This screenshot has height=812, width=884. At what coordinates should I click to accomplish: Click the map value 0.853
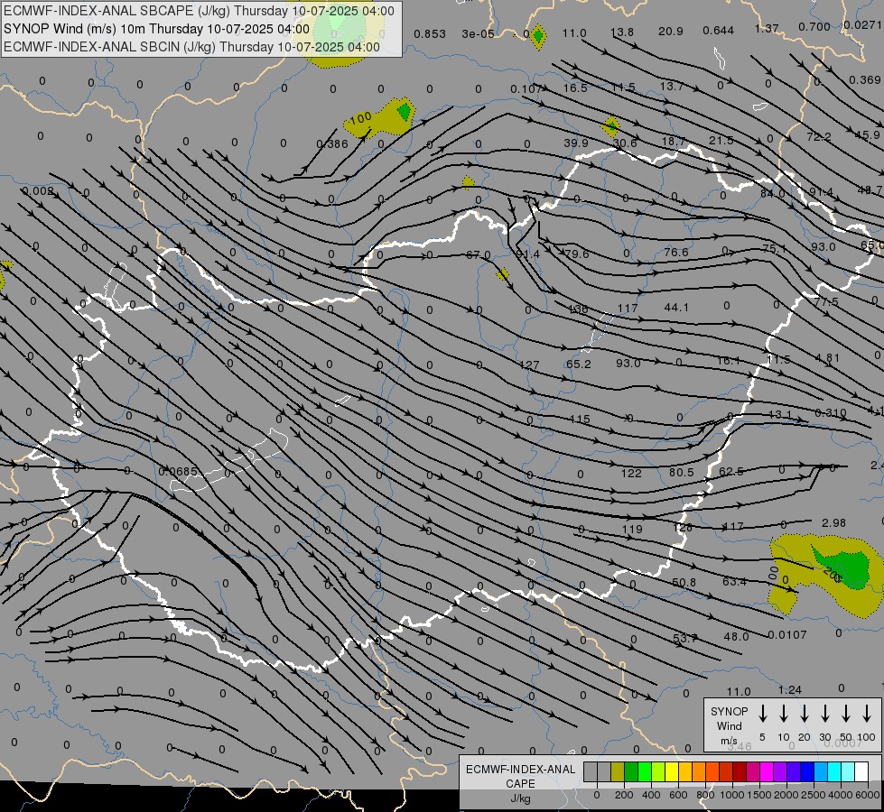(430, 34)
